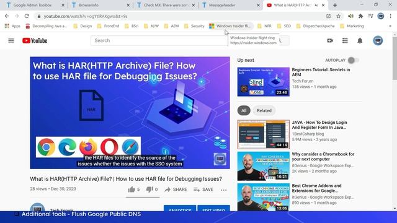Open the BSci bookmarks folder
The width and height of the screenshot is (397, 223).
tap(132, 26)
